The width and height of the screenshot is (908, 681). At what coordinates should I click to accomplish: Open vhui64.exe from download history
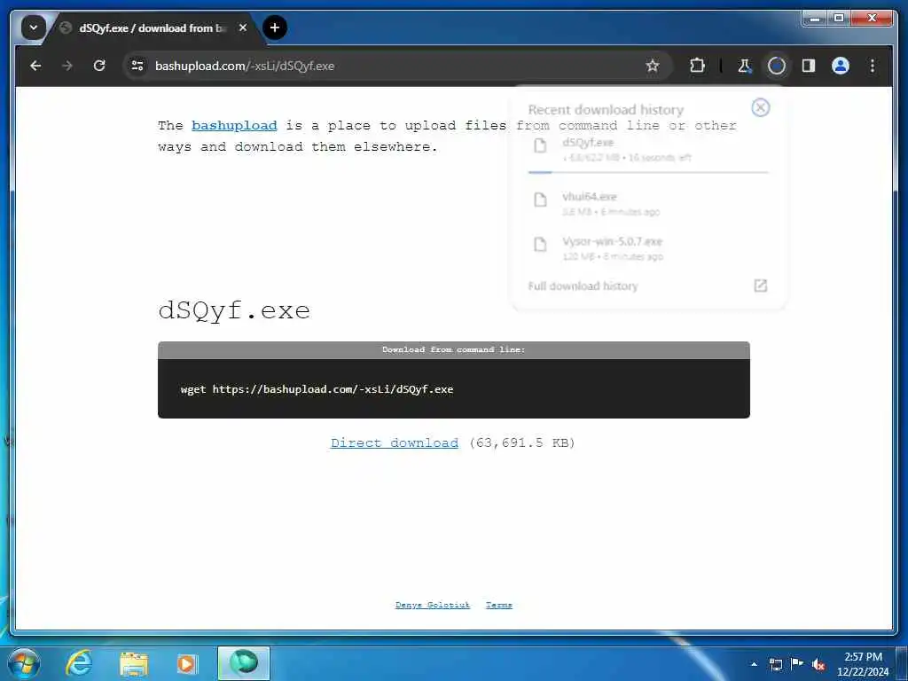648,203
